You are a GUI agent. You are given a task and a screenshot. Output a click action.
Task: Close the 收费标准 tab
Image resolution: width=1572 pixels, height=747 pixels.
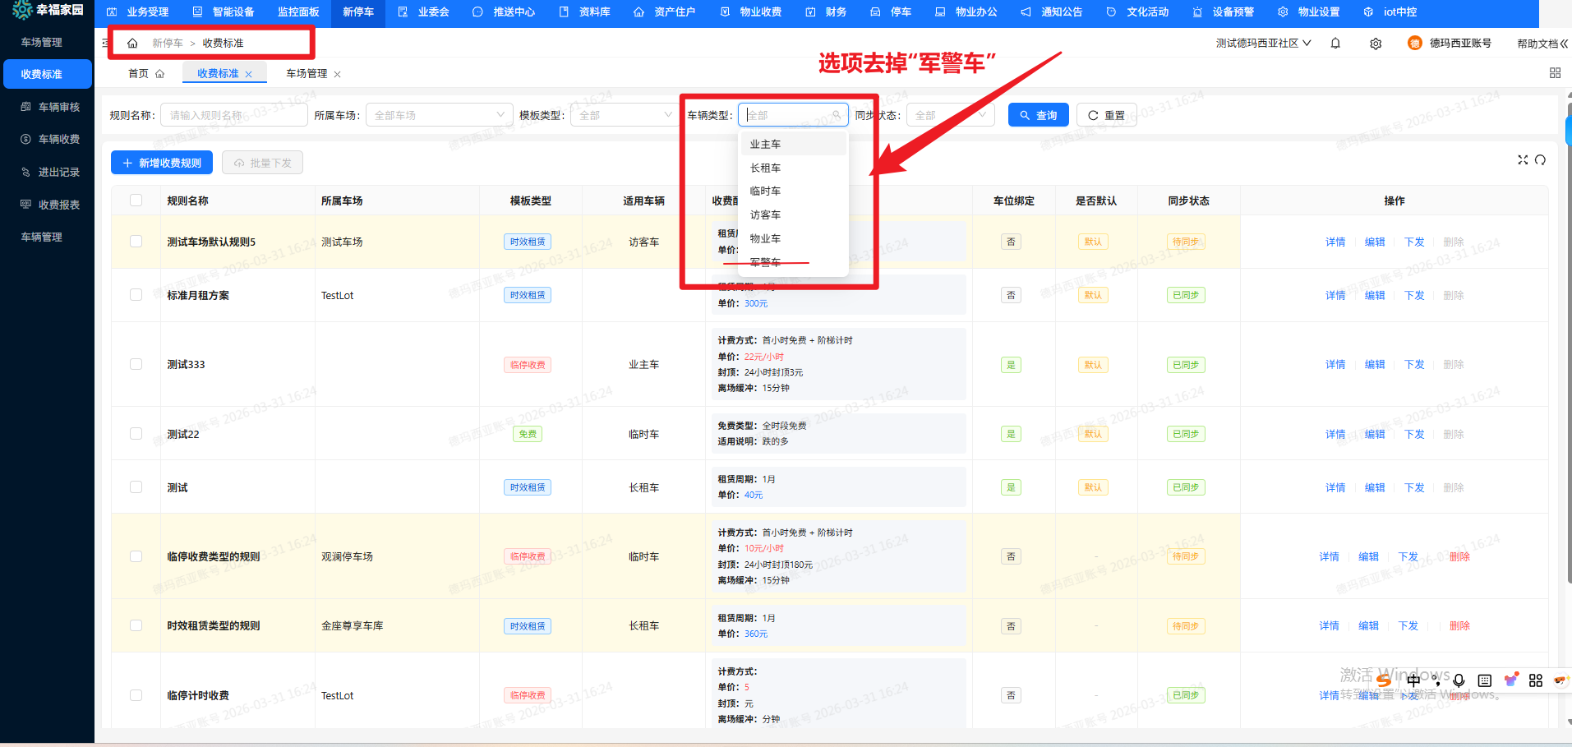click(x=249, y=75)
